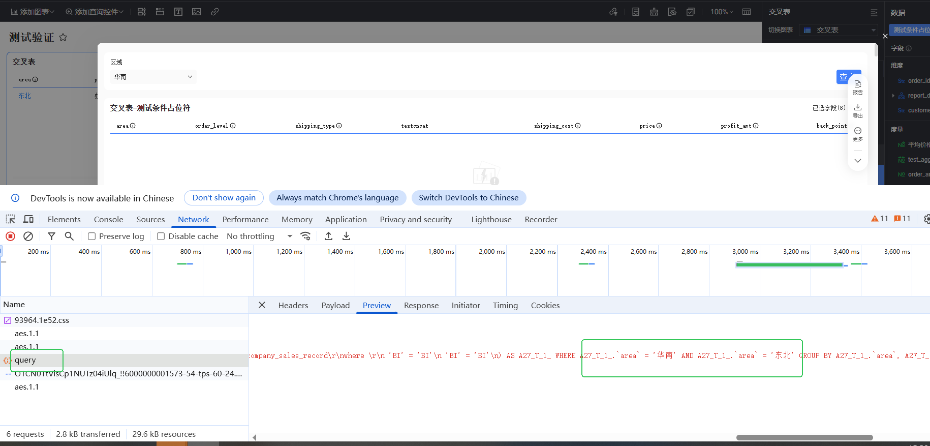Image resolution: width=930 pixels, height=446 pixels.
Task: Select the 93964.1e52.css request
Action: point(42,320)
